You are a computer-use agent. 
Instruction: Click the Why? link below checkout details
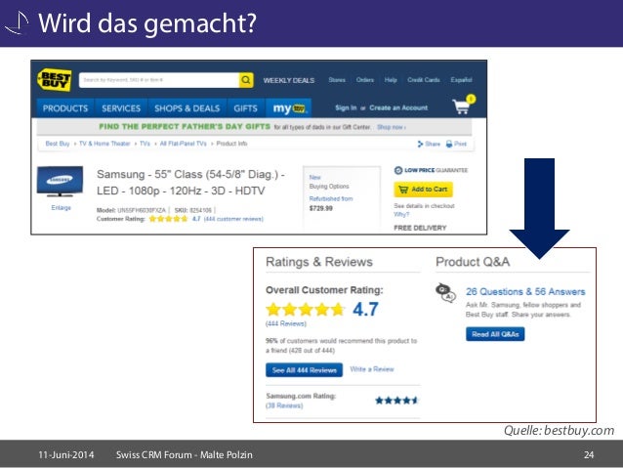[x=401, y=214]
